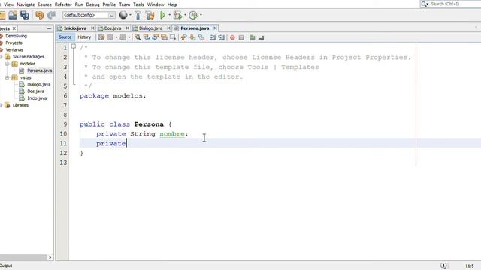The image size is (481, 270).
Task: Toggle Bookmark icon in editor toolbar
Action: (x=201, y=37)
